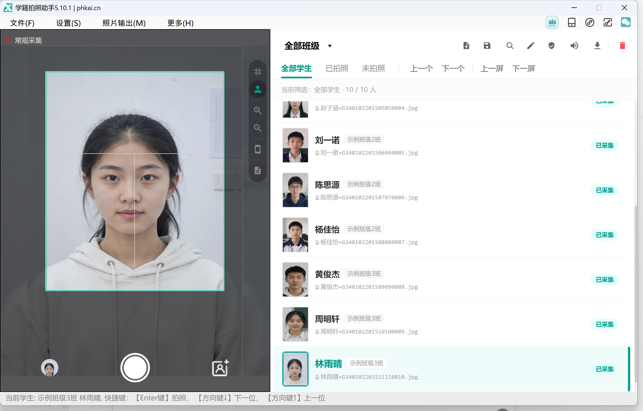This screenshot has height=411, width=643.
Task: Select student 杨佳怡 in the list
Action: tap(452, 235)
